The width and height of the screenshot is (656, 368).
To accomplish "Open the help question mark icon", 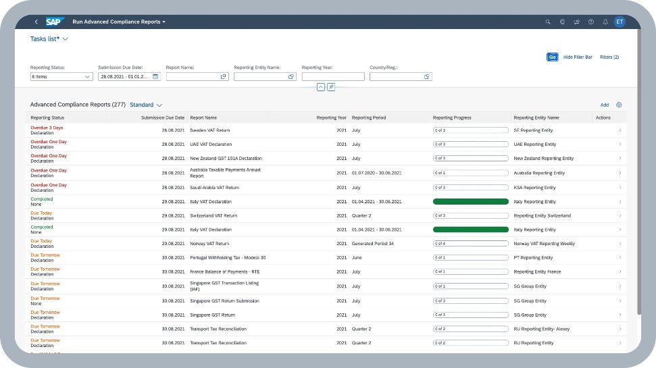I will [x=590, y=22].
